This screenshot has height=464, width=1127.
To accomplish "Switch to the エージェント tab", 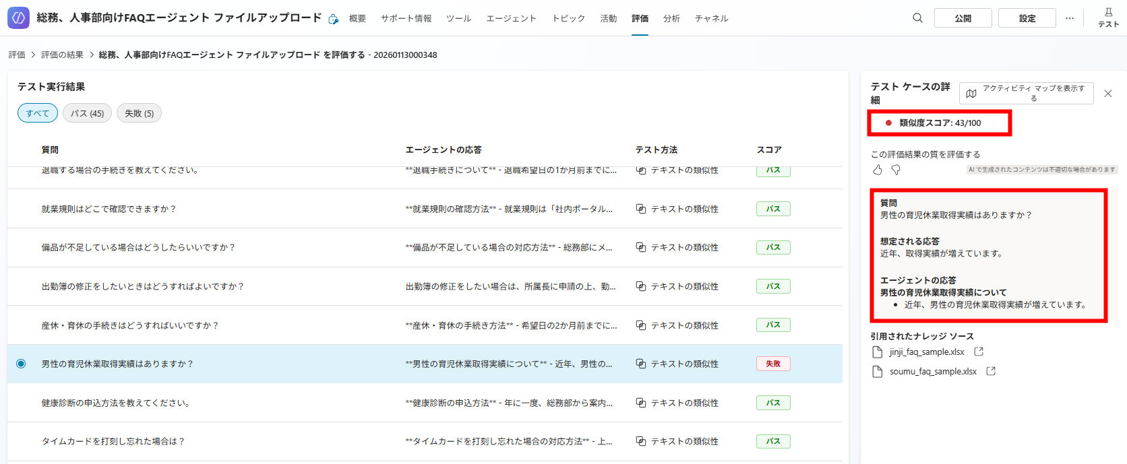I will pyautogui.click(x=511, y=18).
